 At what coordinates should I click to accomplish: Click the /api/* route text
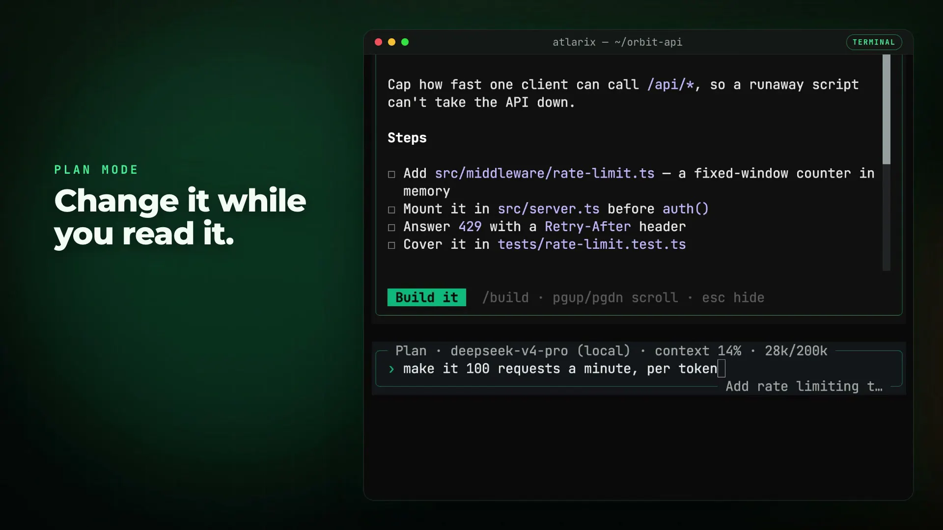click(670, 84)
